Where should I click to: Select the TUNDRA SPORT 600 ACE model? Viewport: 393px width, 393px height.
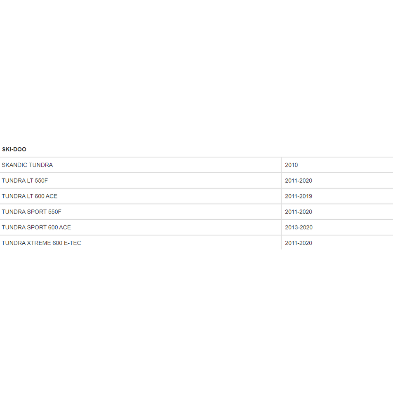click(x=36, y=227)
